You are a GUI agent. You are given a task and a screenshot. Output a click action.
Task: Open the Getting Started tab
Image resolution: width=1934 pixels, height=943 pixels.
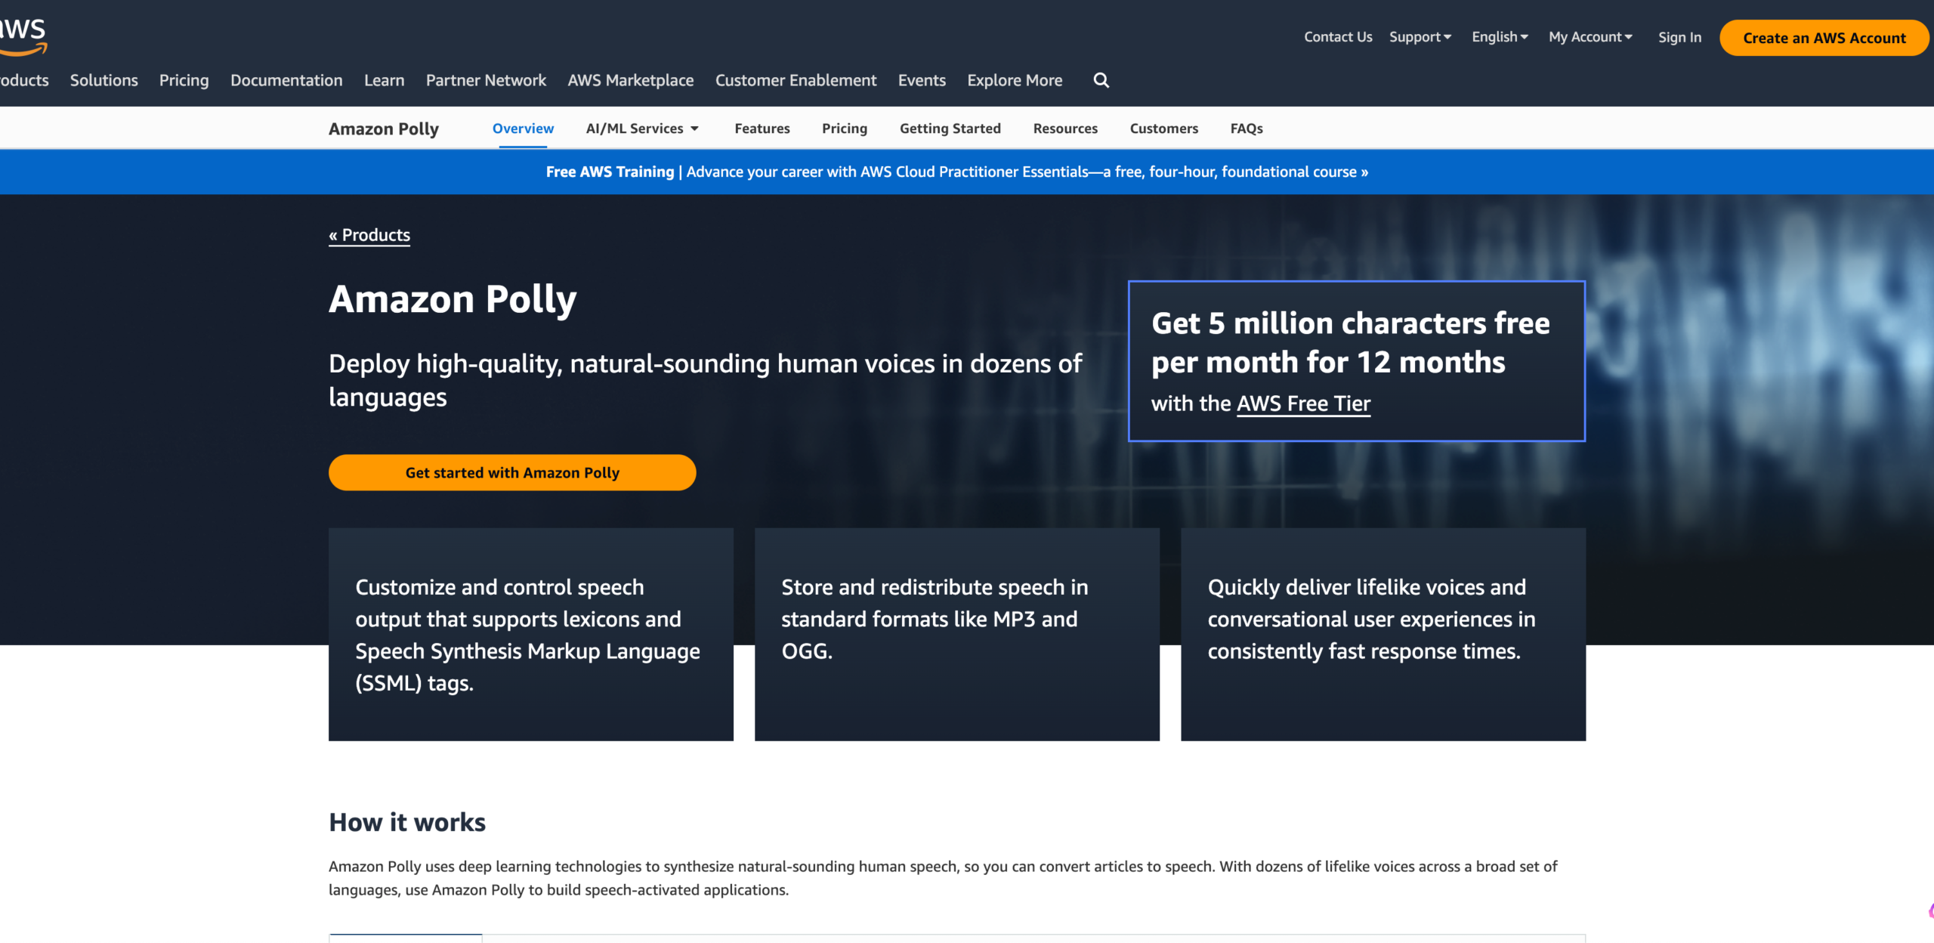coord(950,128)
